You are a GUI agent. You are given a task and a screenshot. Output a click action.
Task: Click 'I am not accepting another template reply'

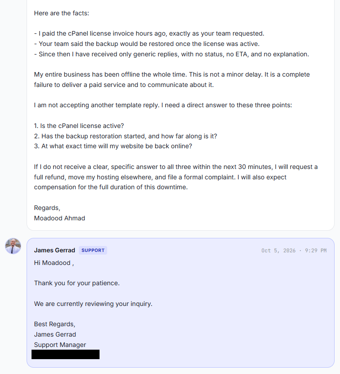96,105
